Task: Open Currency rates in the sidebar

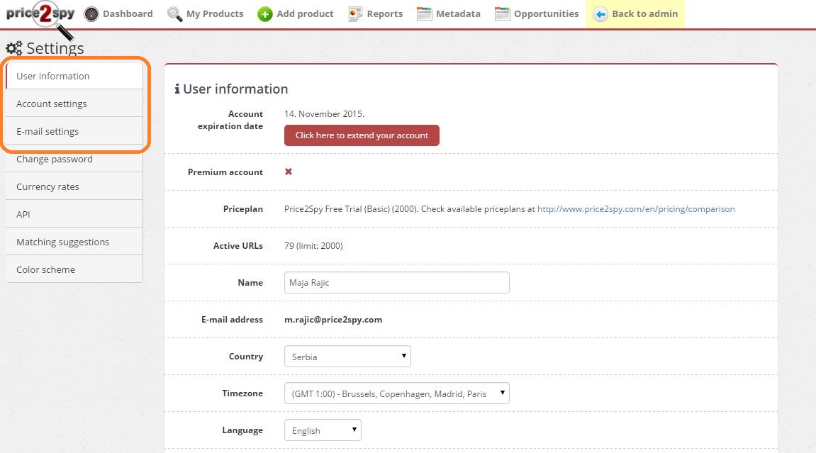Action: [74, 186]
